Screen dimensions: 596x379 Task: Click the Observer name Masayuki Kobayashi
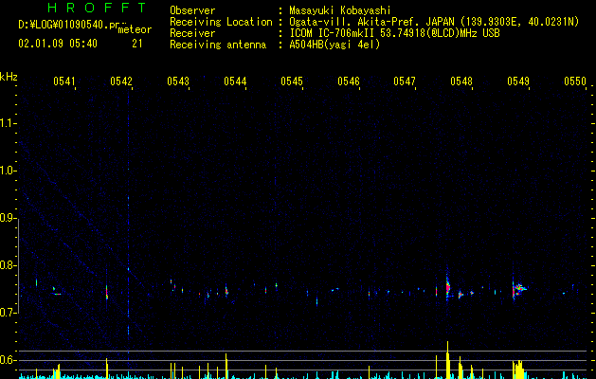(340, 10)
